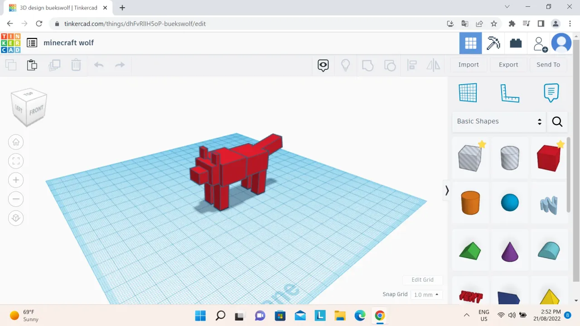Pick the light blue Scribble shape
The image size is (580, 326).
(x=549, y=205)
